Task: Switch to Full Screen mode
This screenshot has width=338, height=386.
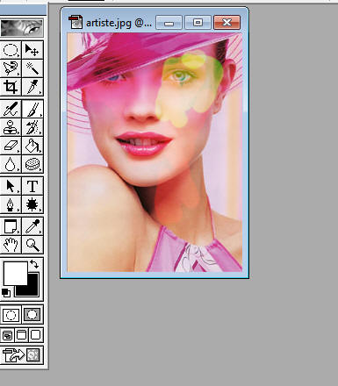Action: tap(36, 335)
